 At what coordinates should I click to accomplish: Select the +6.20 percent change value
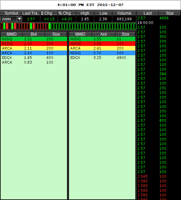[x=67, y=19]
